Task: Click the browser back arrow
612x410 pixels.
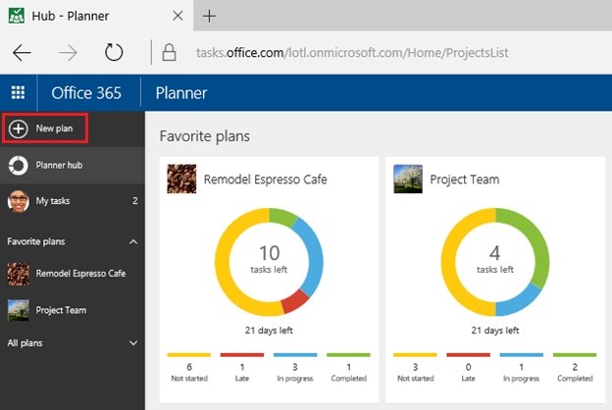Action: pyautogui.click(x=22, y=53)
